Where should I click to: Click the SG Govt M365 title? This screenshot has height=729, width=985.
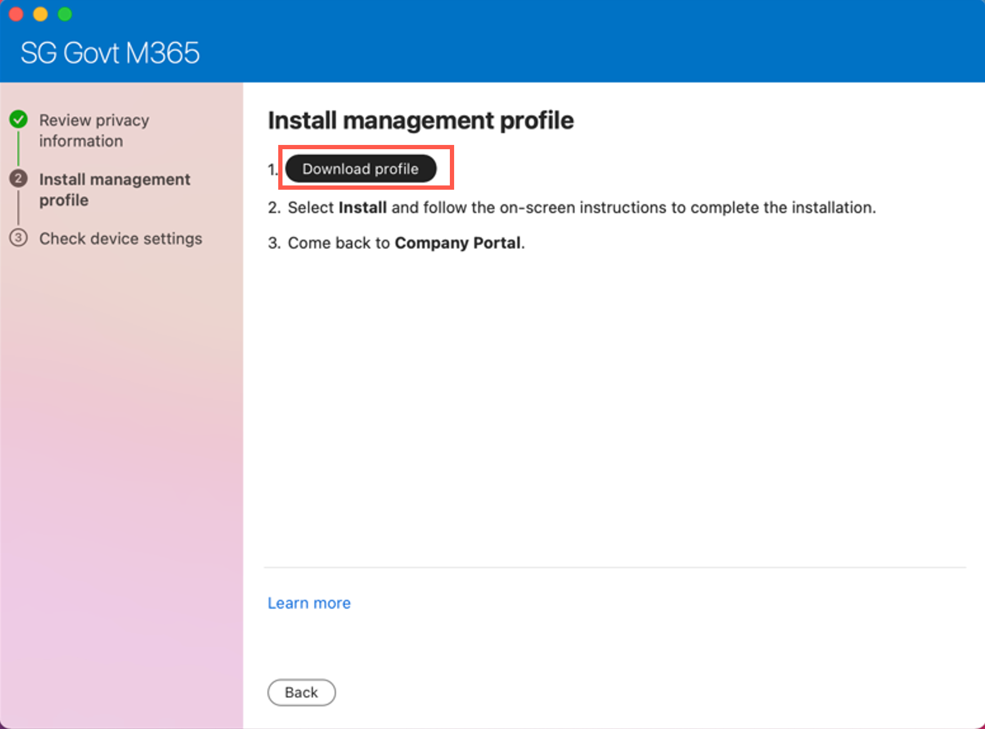110,53
